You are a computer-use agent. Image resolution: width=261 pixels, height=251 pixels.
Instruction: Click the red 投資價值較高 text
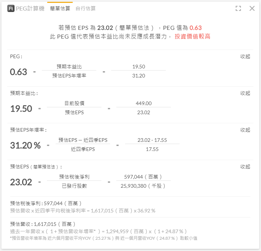pos(192,36)
